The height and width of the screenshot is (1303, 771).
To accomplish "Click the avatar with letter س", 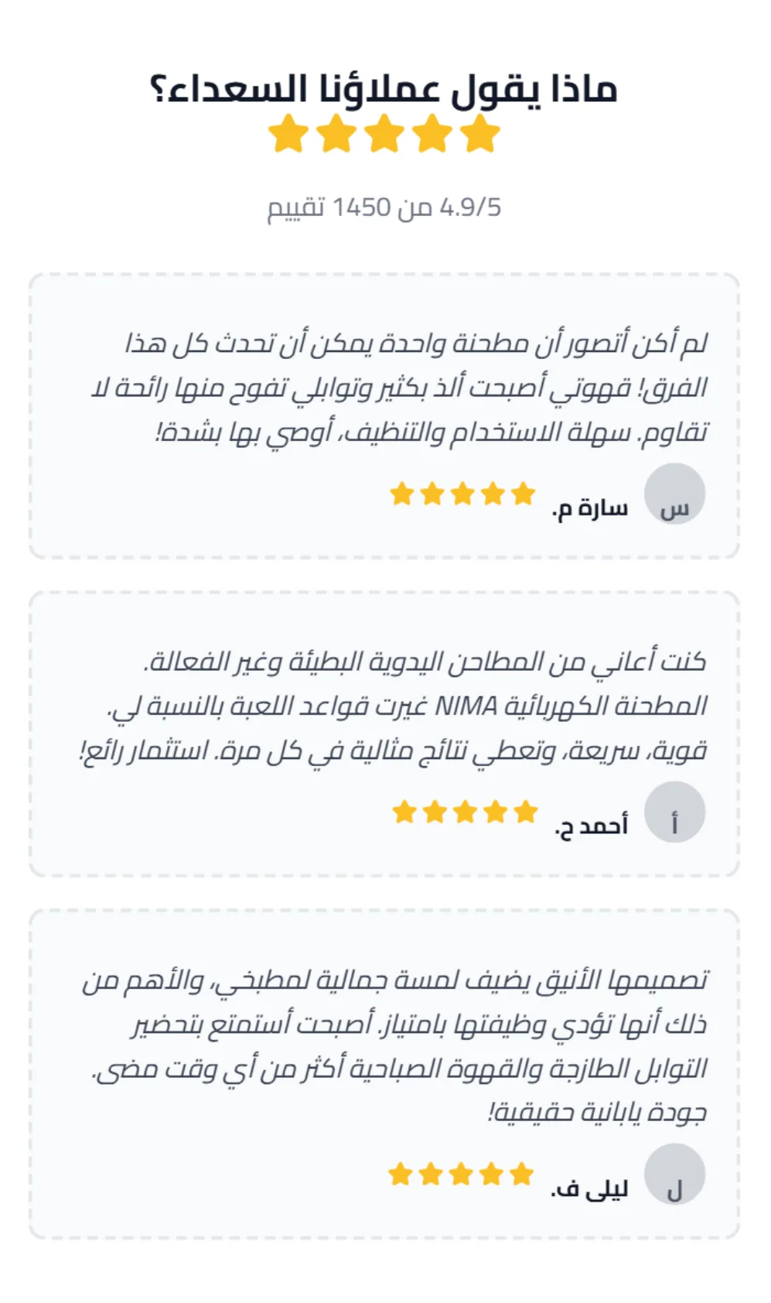I will [x=674, y=494].
